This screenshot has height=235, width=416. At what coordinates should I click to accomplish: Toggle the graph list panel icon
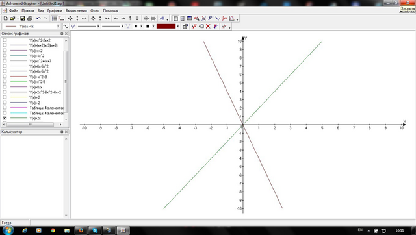coord(55,18)
